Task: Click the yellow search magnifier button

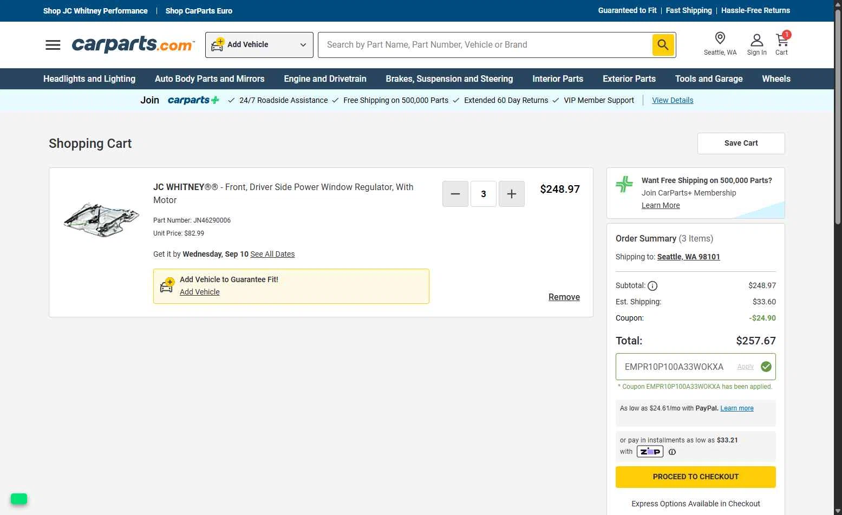Action: pos(663,45)
